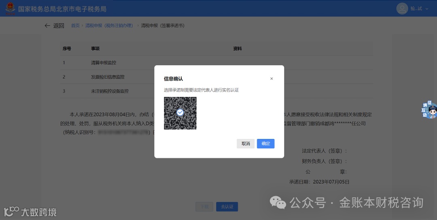The height and width of the screenshot is (220, 437).
Task: Close the 信息确认 dialog with X
Action: [x=272, y=79]
